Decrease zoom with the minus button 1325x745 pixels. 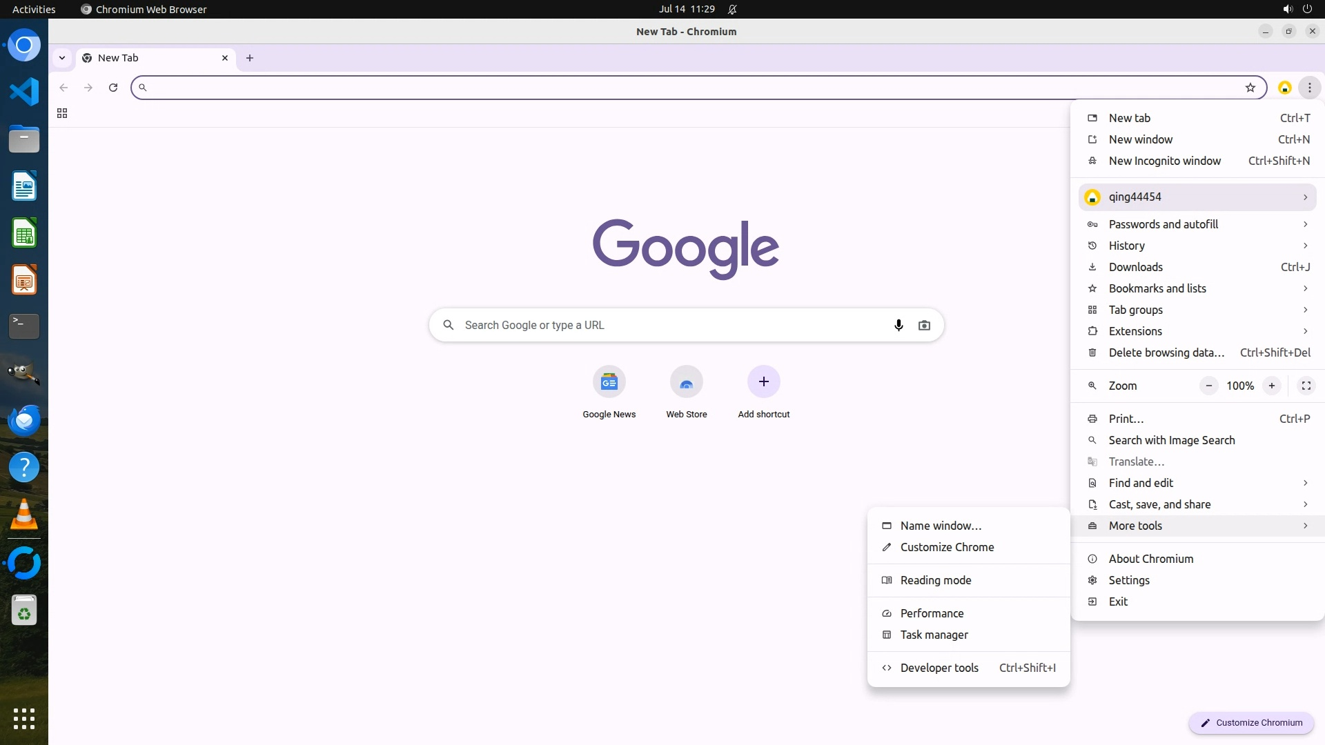tap(1208, 386)
